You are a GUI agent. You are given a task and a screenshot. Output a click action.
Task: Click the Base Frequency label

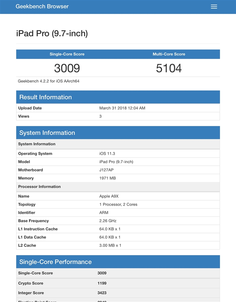(33, 221)
